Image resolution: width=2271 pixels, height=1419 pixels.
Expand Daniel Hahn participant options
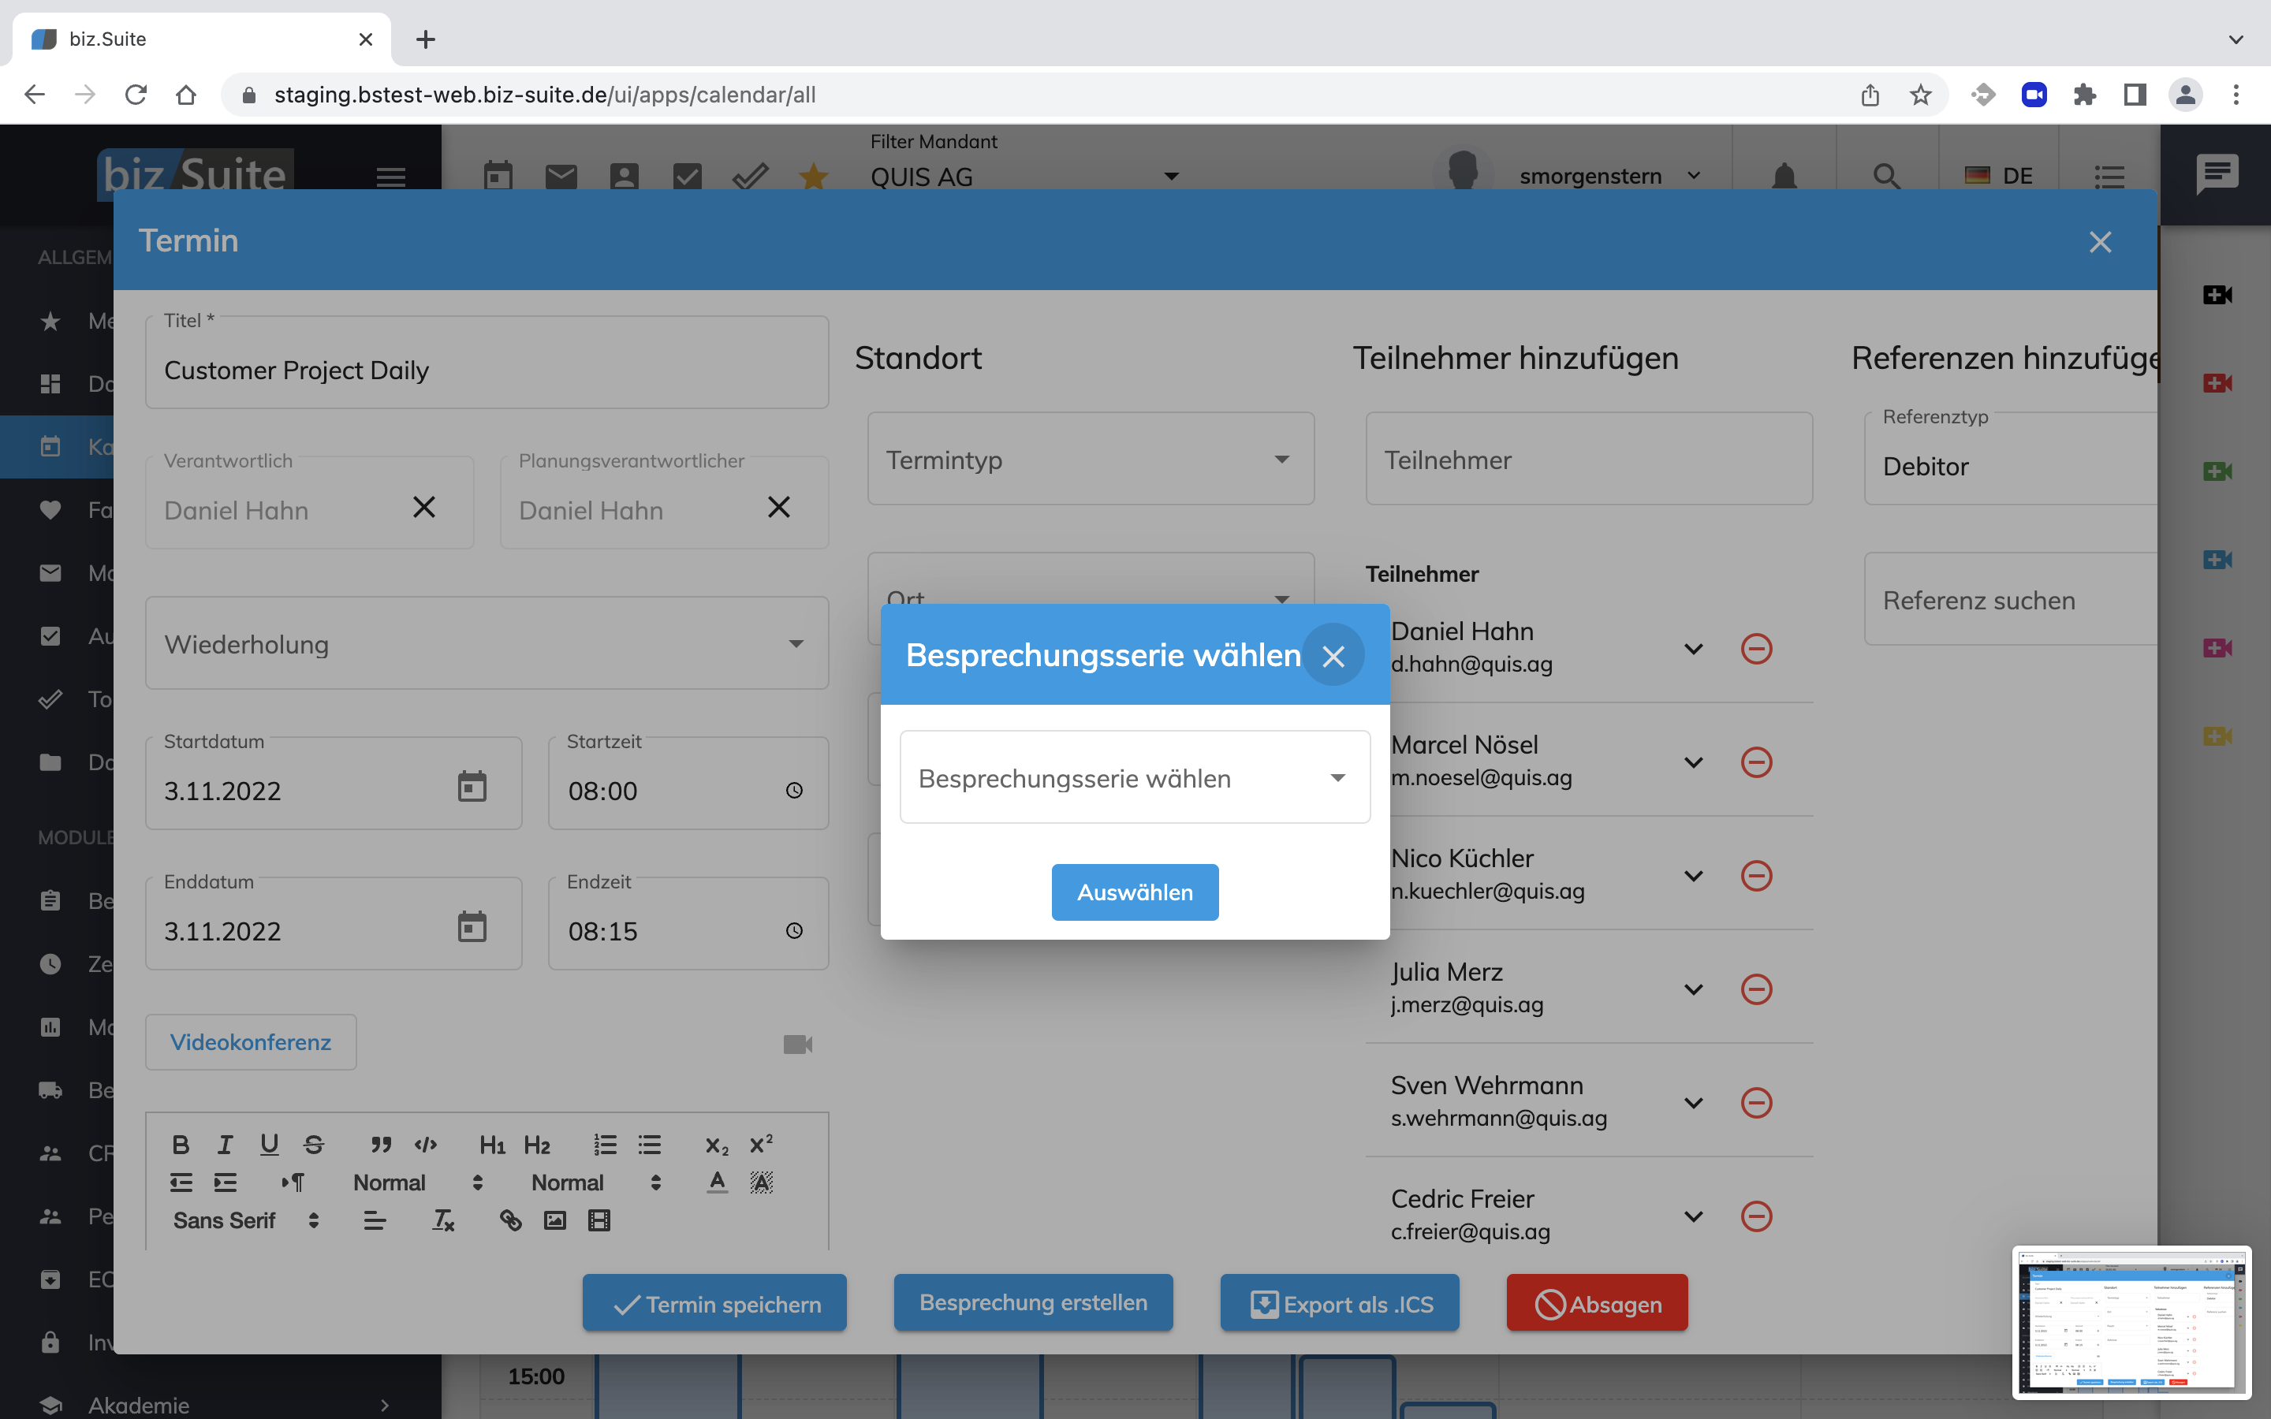pos(1693,649)
